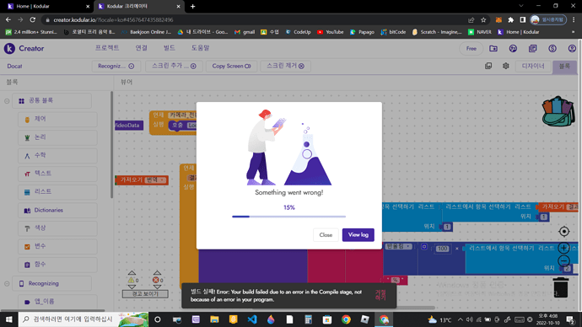Collapse the 공통 블록 tree section
This screenshot has width=582, height=327.
click(7, 101)
